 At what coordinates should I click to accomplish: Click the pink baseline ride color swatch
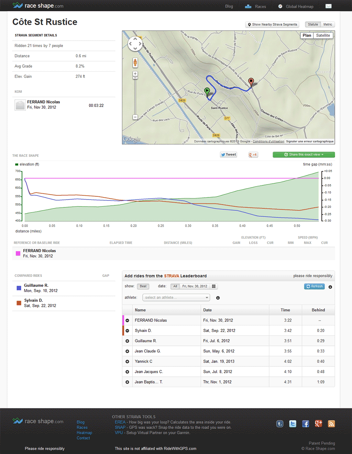18,253
